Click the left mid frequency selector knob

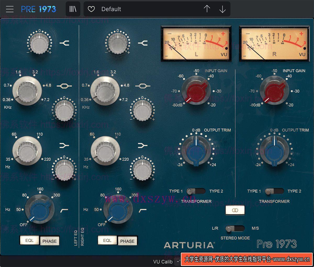pyautogui.click(x=27, y=91)
